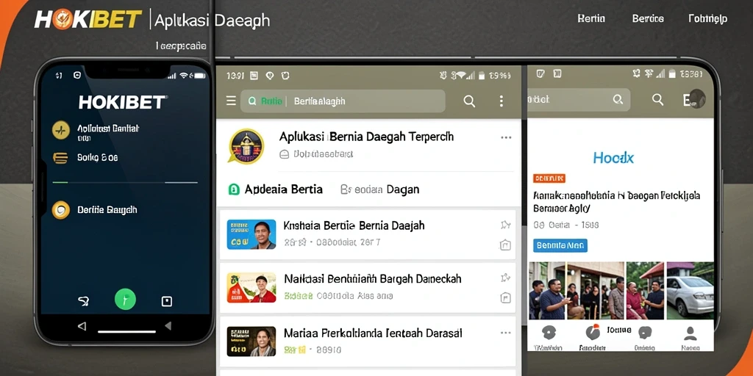Click the search field in the right phone's header
Screen dimensions: 753x376
pos(578,100)
